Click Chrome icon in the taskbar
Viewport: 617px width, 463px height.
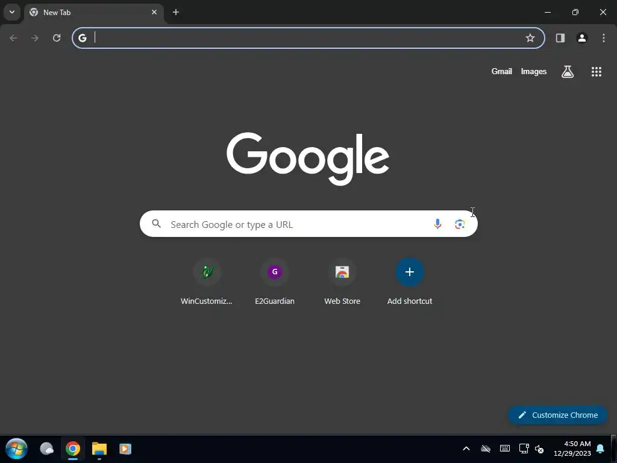click(x=73, y=449)
